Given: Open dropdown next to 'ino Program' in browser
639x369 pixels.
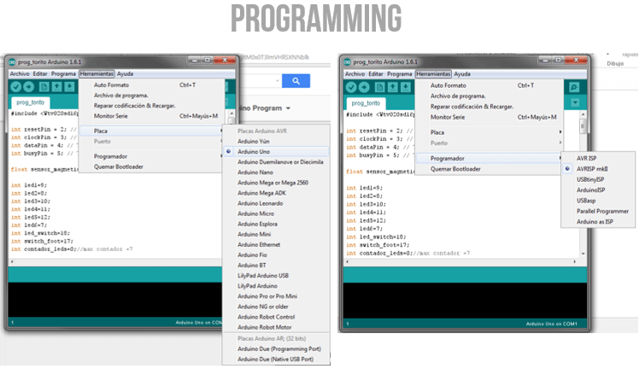Looking at the screenshot, I should click(288, 108).
